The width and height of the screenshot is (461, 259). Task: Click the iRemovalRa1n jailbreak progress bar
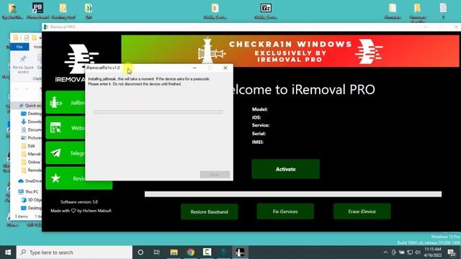[x=158, y=112]
